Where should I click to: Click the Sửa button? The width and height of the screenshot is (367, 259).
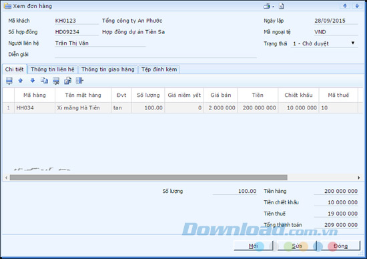coord(297,246)
